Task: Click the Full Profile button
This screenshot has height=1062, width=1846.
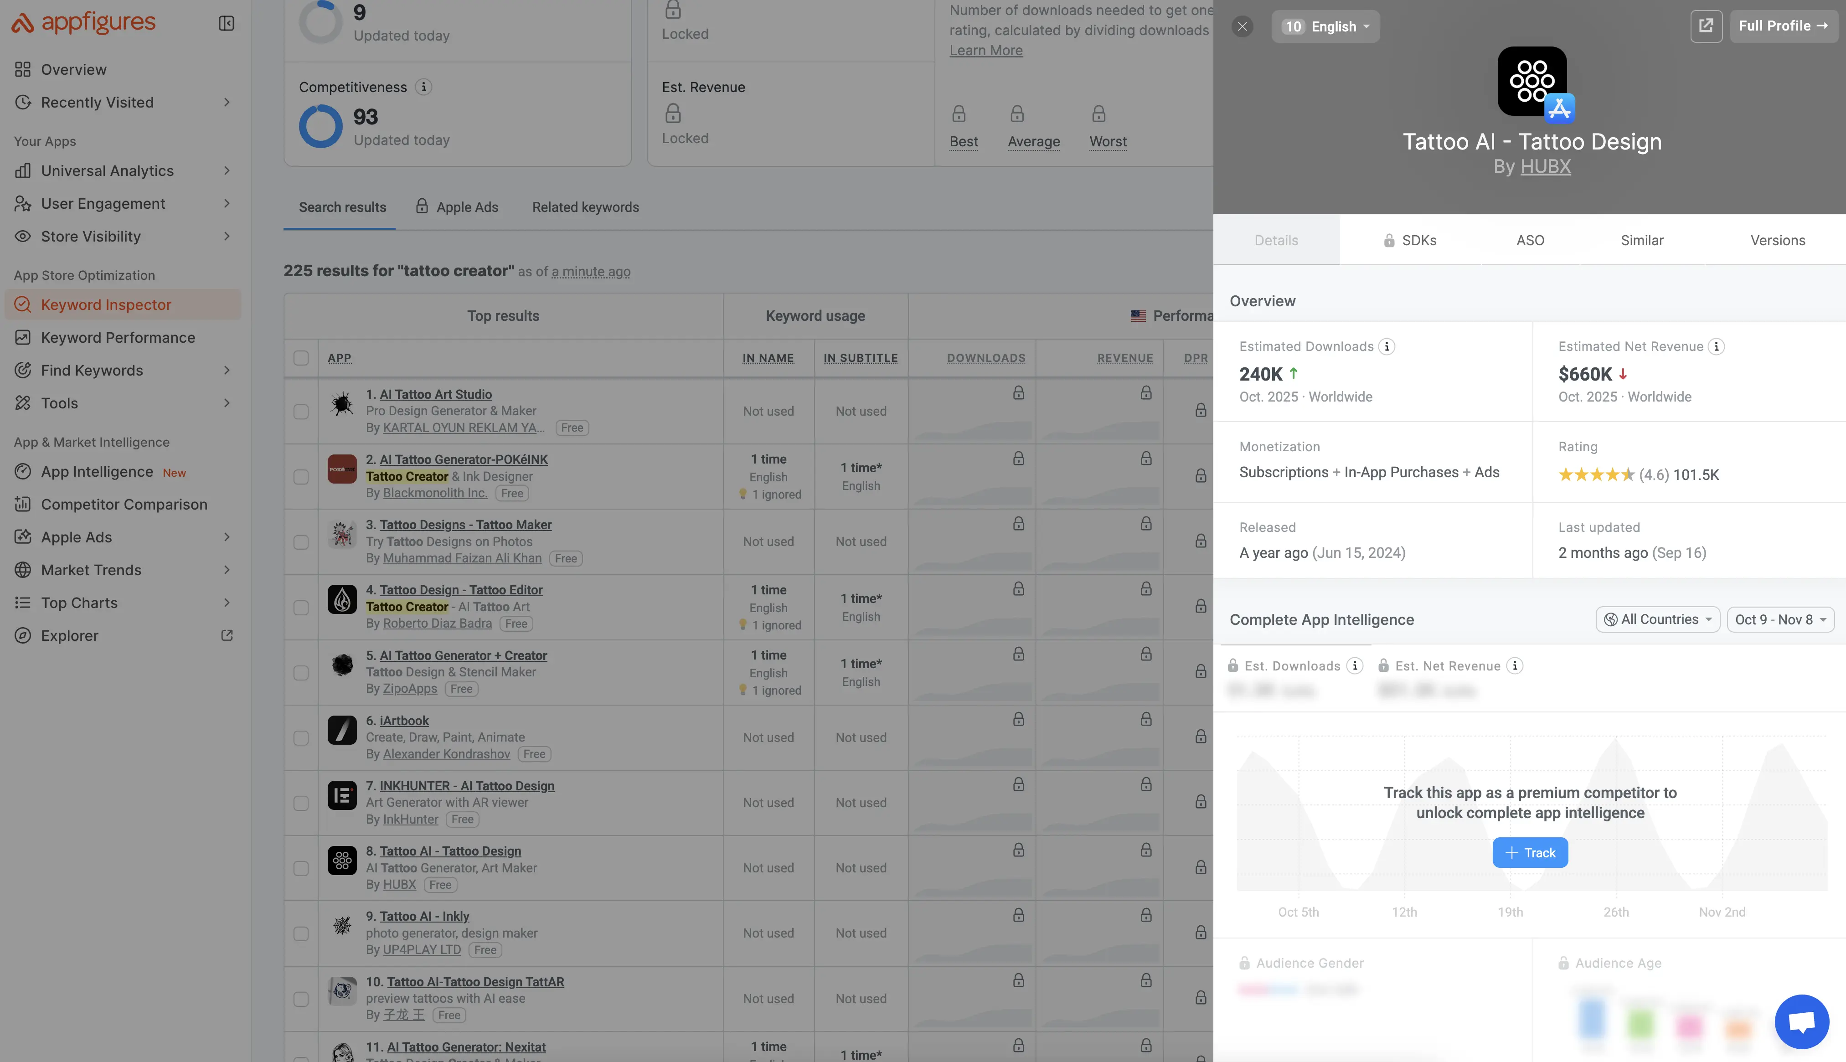Action: 1783,26
